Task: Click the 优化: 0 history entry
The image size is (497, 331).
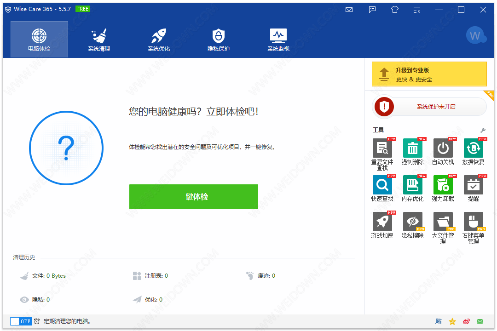Action: [148, 300]
